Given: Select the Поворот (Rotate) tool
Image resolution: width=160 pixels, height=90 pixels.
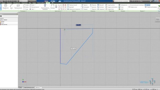Looking at the screenshot, I should 84,9.
